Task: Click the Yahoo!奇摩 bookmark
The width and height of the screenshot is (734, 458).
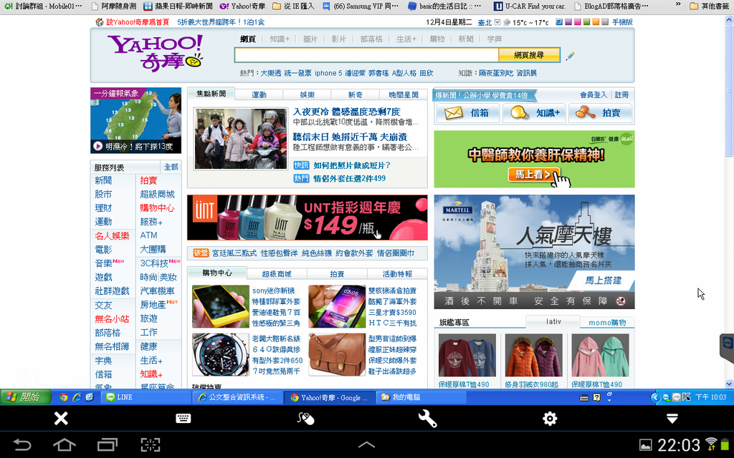Action: (242, 6)
